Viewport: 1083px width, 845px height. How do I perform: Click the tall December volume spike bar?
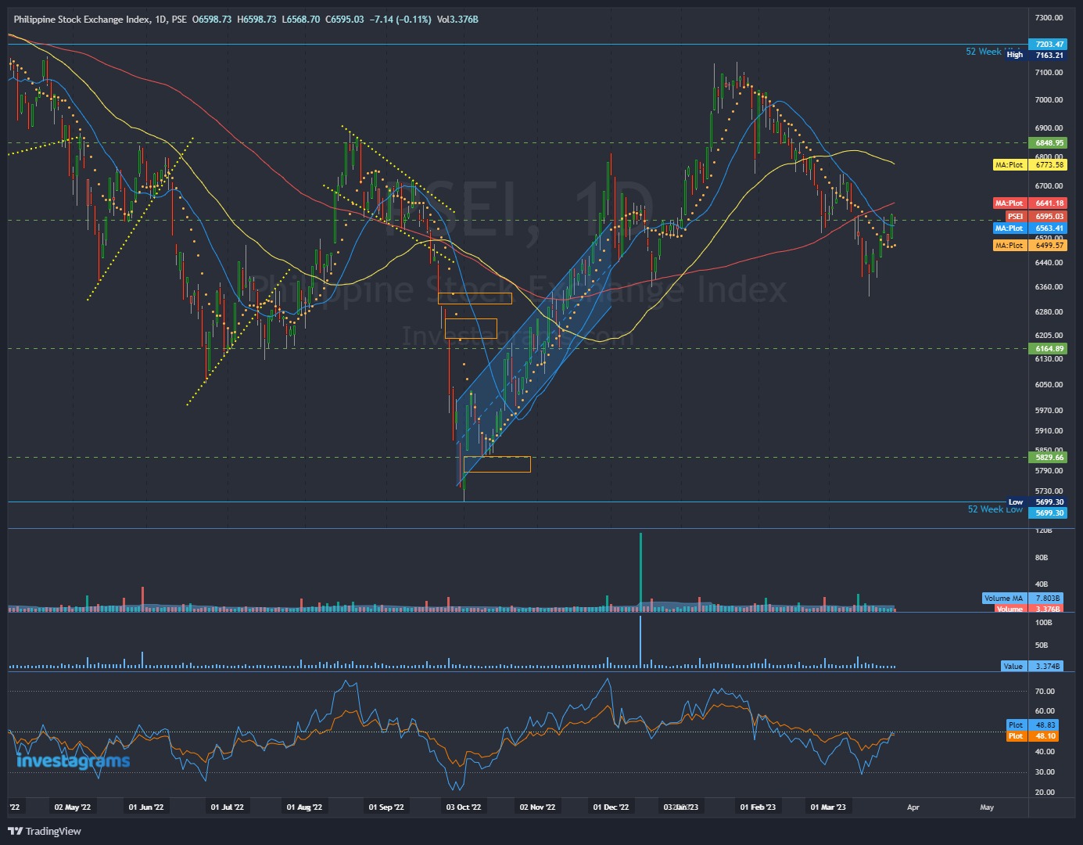pyautogui.click(x=641, y=571)
